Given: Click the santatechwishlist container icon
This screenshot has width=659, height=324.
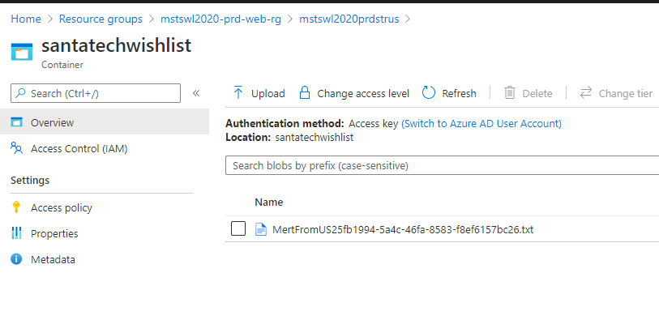Looking at the screenshot, I should click(x=22, y=53).
